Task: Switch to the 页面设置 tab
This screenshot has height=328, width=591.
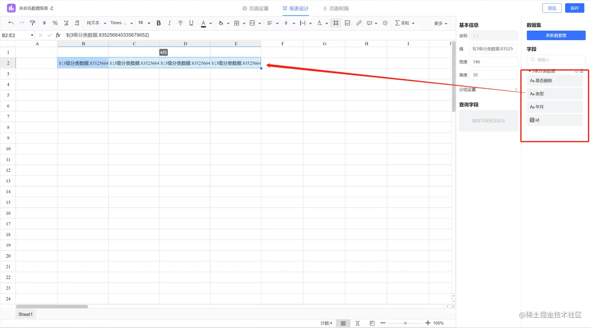Action: point(255,8)
